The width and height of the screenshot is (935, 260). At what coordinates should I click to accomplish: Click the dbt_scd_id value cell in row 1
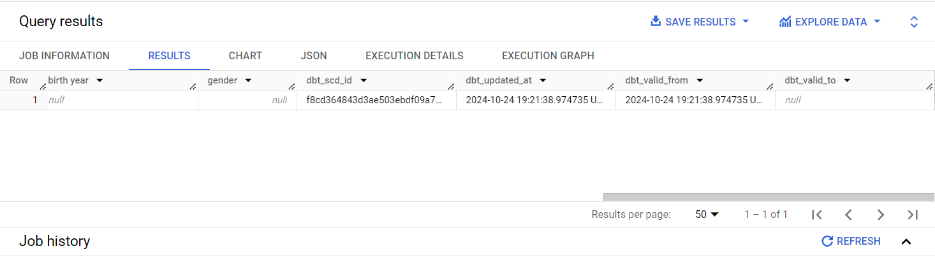coord(376,100)
